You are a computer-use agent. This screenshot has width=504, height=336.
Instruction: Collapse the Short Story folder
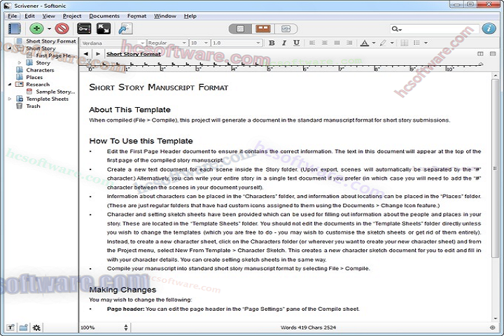[10, 48]
